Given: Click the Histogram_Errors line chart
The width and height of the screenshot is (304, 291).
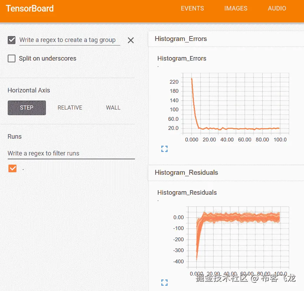Looking at the screenshot, I should point(236,103).
